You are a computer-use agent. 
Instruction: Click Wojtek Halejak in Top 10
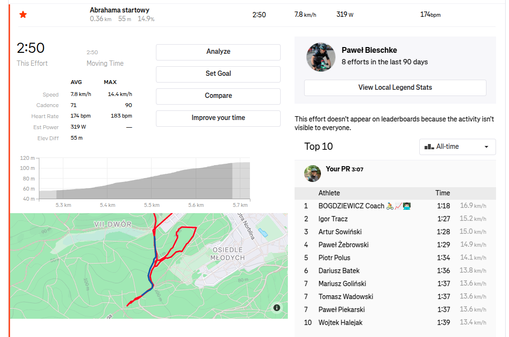(x=341, y=323)
